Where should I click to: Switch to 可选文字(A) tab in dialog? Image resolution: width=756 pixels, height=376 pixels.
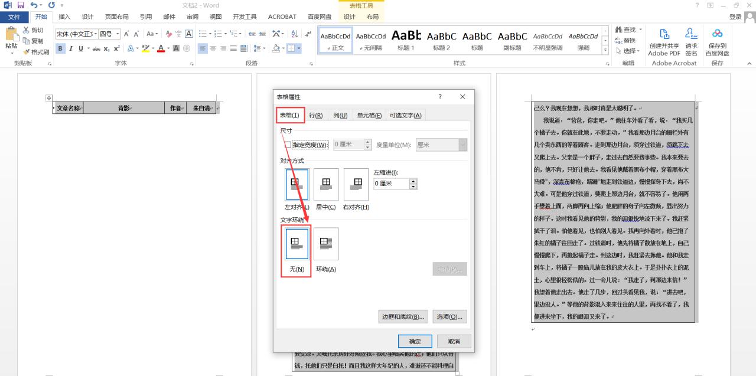406,115
